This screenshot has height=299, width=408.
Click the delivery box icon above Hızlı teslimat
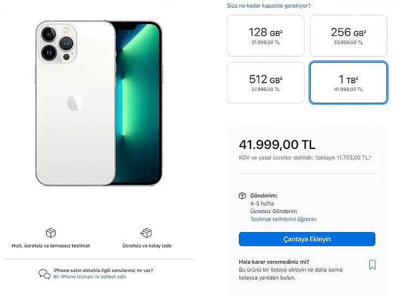click(x=51, y=233)
